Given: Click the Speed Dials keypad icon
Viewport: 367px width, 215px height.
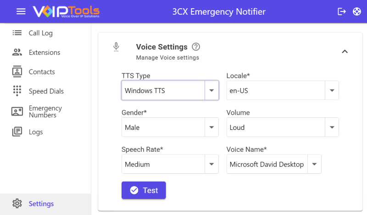Looking at the screenshot, I should 17,91.
